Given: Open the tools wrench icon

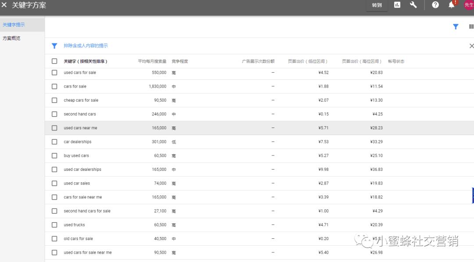Looking at the screenshot, I should 413,5.
